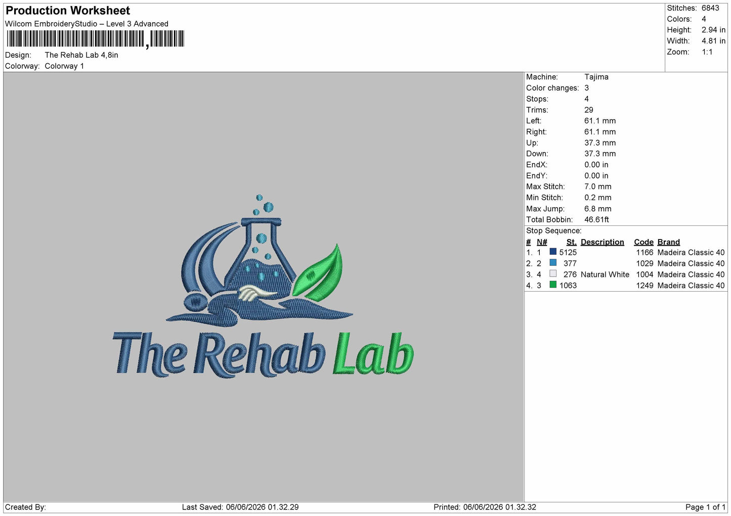
Task: Click the 'Description' column header
Action: pos(603,242)
